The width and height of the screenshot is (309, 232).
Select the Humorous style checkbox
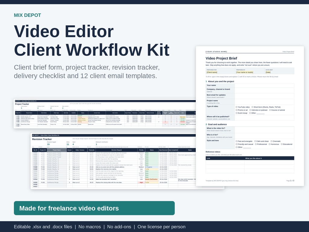coord(269,144)
